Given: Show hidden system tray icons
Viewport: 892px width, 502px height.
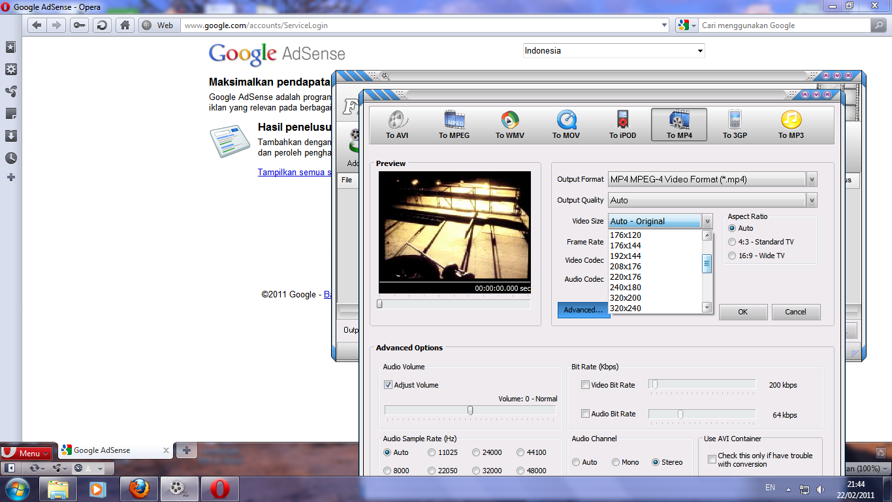Looking at the screenshot, I should click(789, 489).
